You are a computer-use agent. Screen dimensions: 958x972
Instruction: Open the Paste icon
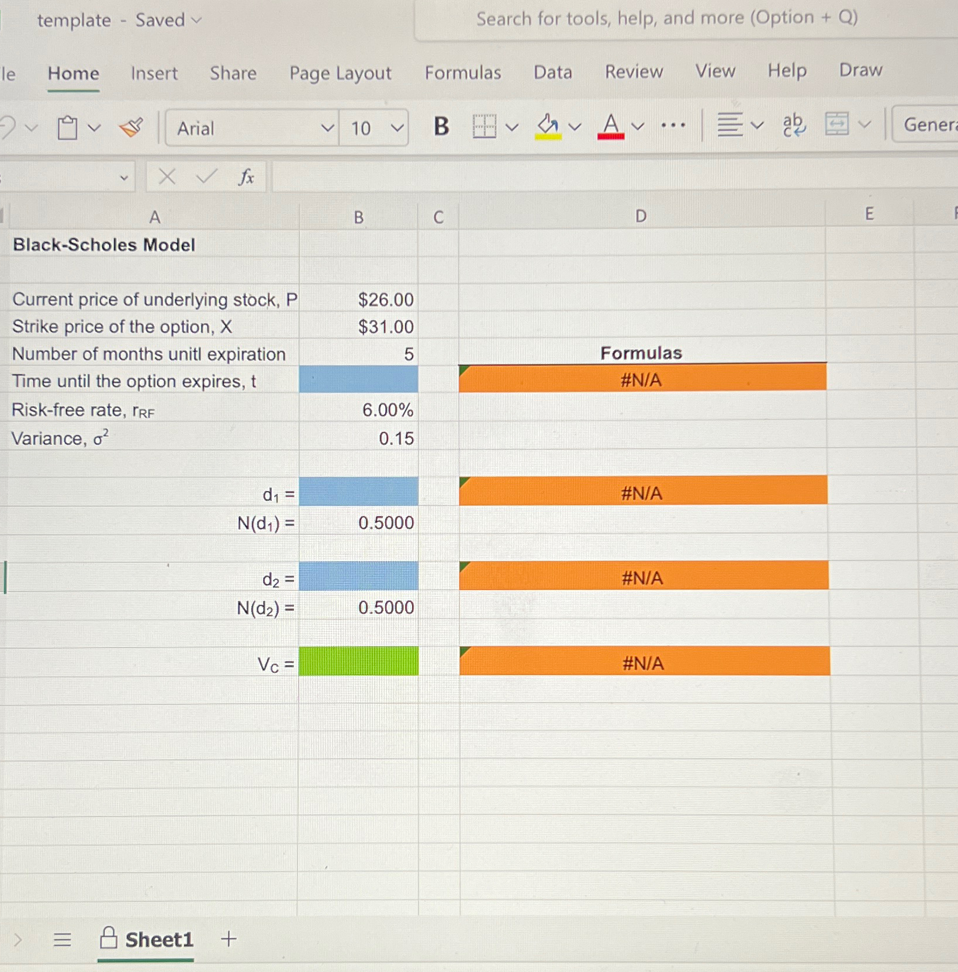click(x=68, y=127)
